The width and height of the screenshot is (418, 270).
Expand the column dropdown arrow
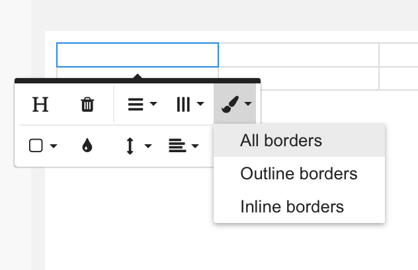click(x=200, y=105)
